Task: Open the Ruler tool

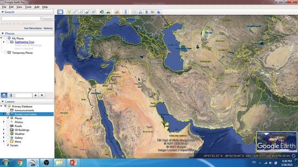Action: tap(126, 12)
